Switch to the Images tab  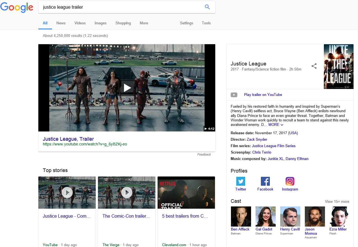point(100,23)
